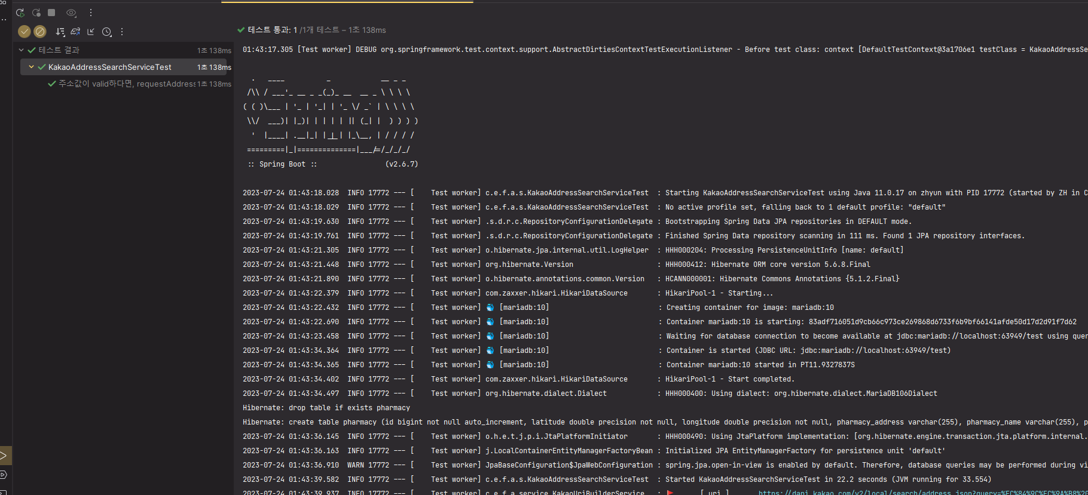Click the 'Container mariadb:10 started in PT11.9327837S' line
The height and width of the screenshot is (495, 1088).
click(x=549, y=365)
